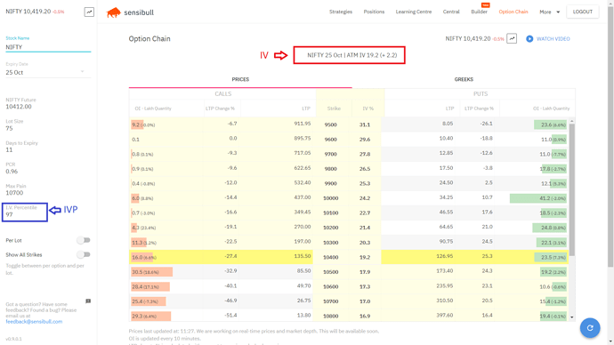Click the IV value 31.1

click(x=365, y=124)
